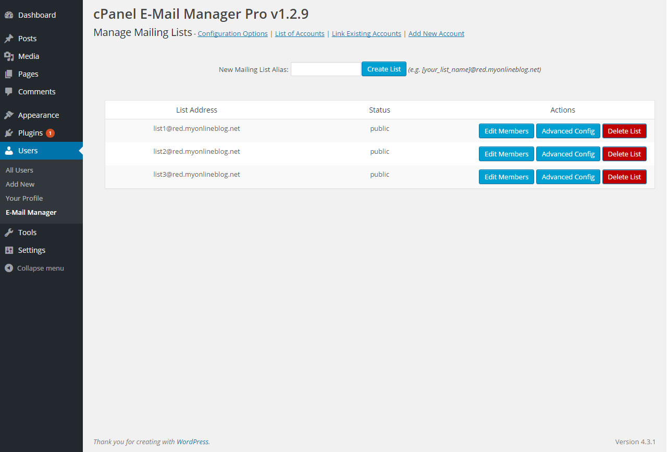The image size is (667, 452).
Task: Click the Actions column header
Action: click(x=563, y=110)
